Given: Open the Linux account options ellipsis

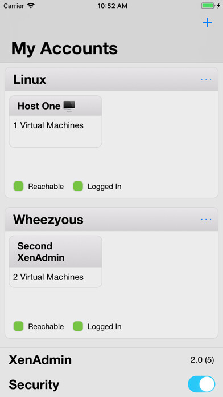Looking at the screenshot, I should [x=206, y=79].
